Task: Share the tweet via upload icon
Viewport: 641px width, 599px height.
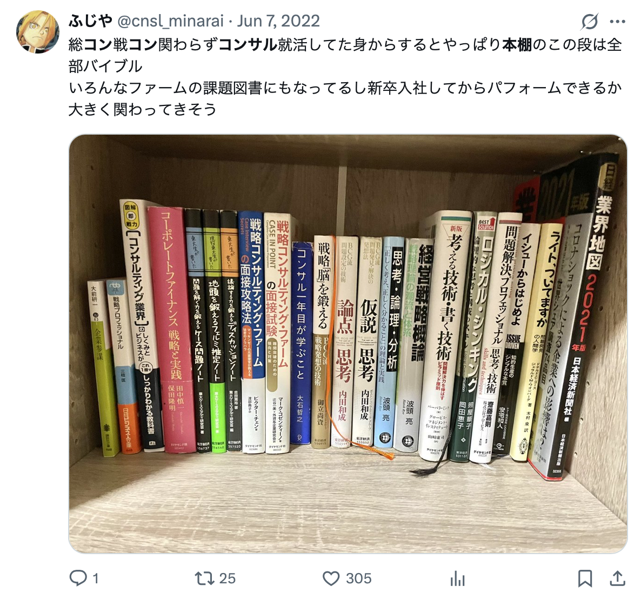Action: pos(618,578)
